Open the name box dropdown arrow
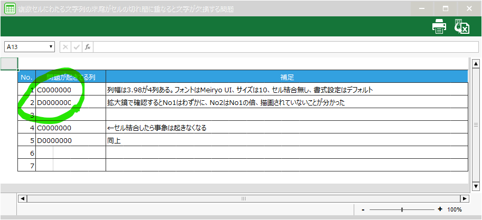The width and height of the screenshot is (482, 220). coord(51,47)
